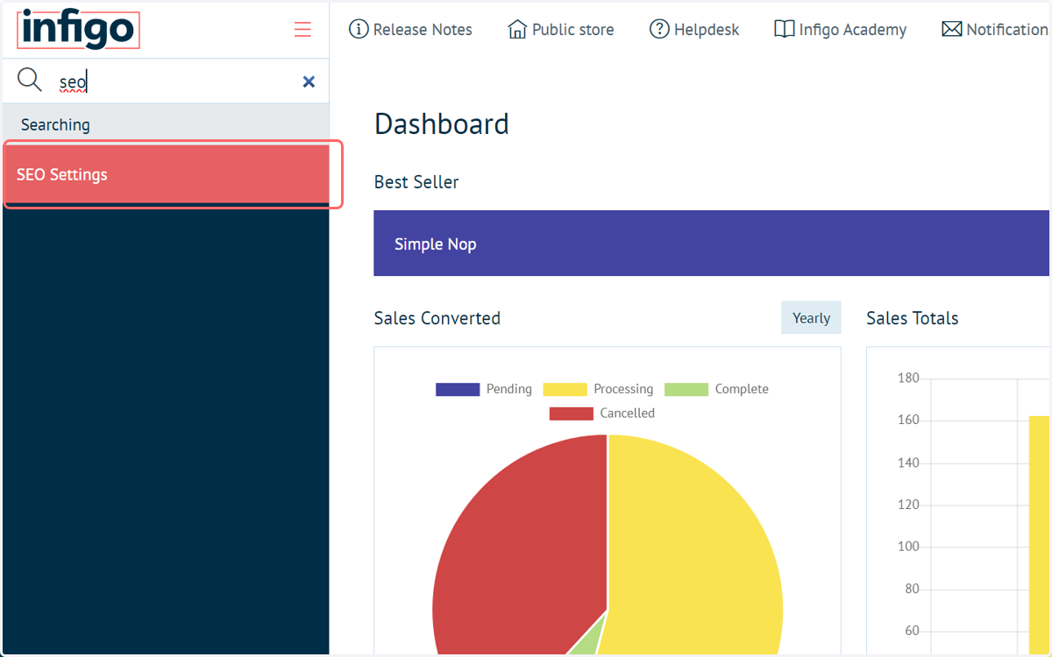The image size is (1052, 657).
Task: Click the "Best Seller" label
Action: [416, 182]
